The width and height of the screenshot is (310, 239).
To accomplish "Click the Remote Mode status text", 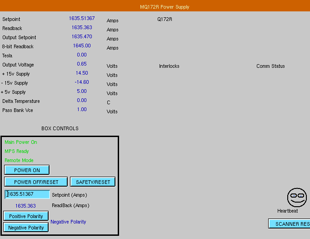I will tap(19, 160).
